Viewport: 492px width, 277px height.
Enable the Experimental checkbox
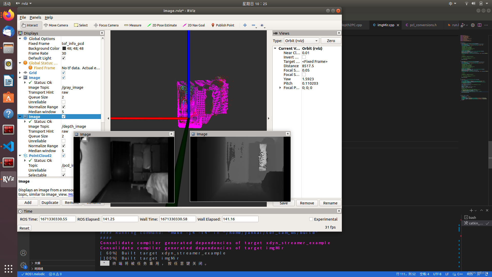pyautogui.click(x=311, y=219)
